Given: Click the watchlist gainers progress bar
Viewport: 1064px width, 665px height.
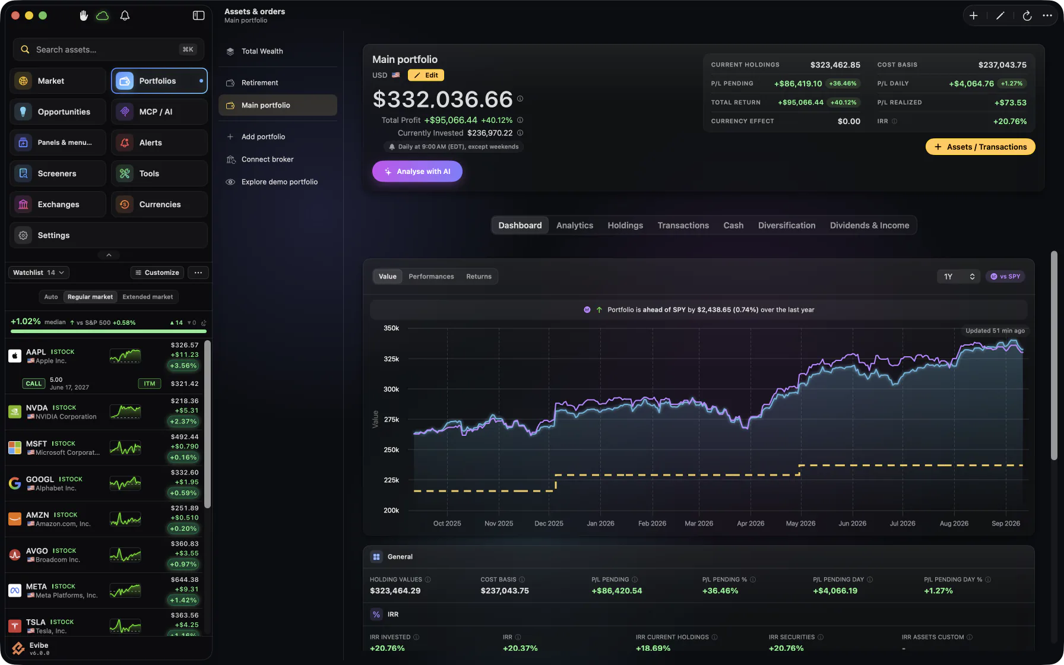Looking at the screenshot, I should pyautogui.click(x=109, y=331).
